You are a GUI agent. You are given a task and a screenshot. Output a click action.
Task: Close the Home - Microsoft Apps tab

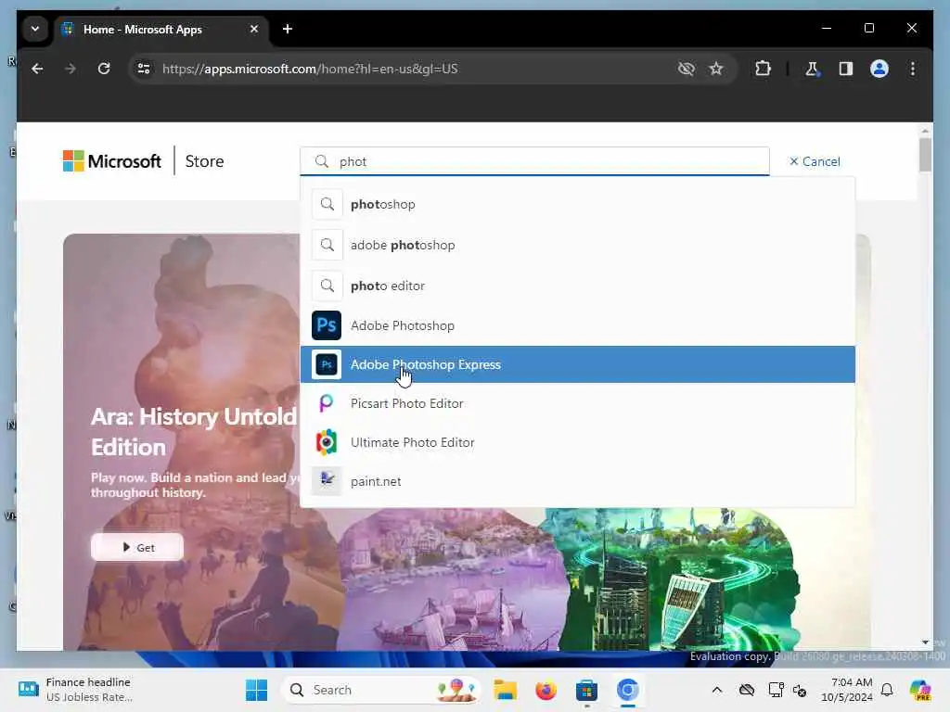(254, 29)
